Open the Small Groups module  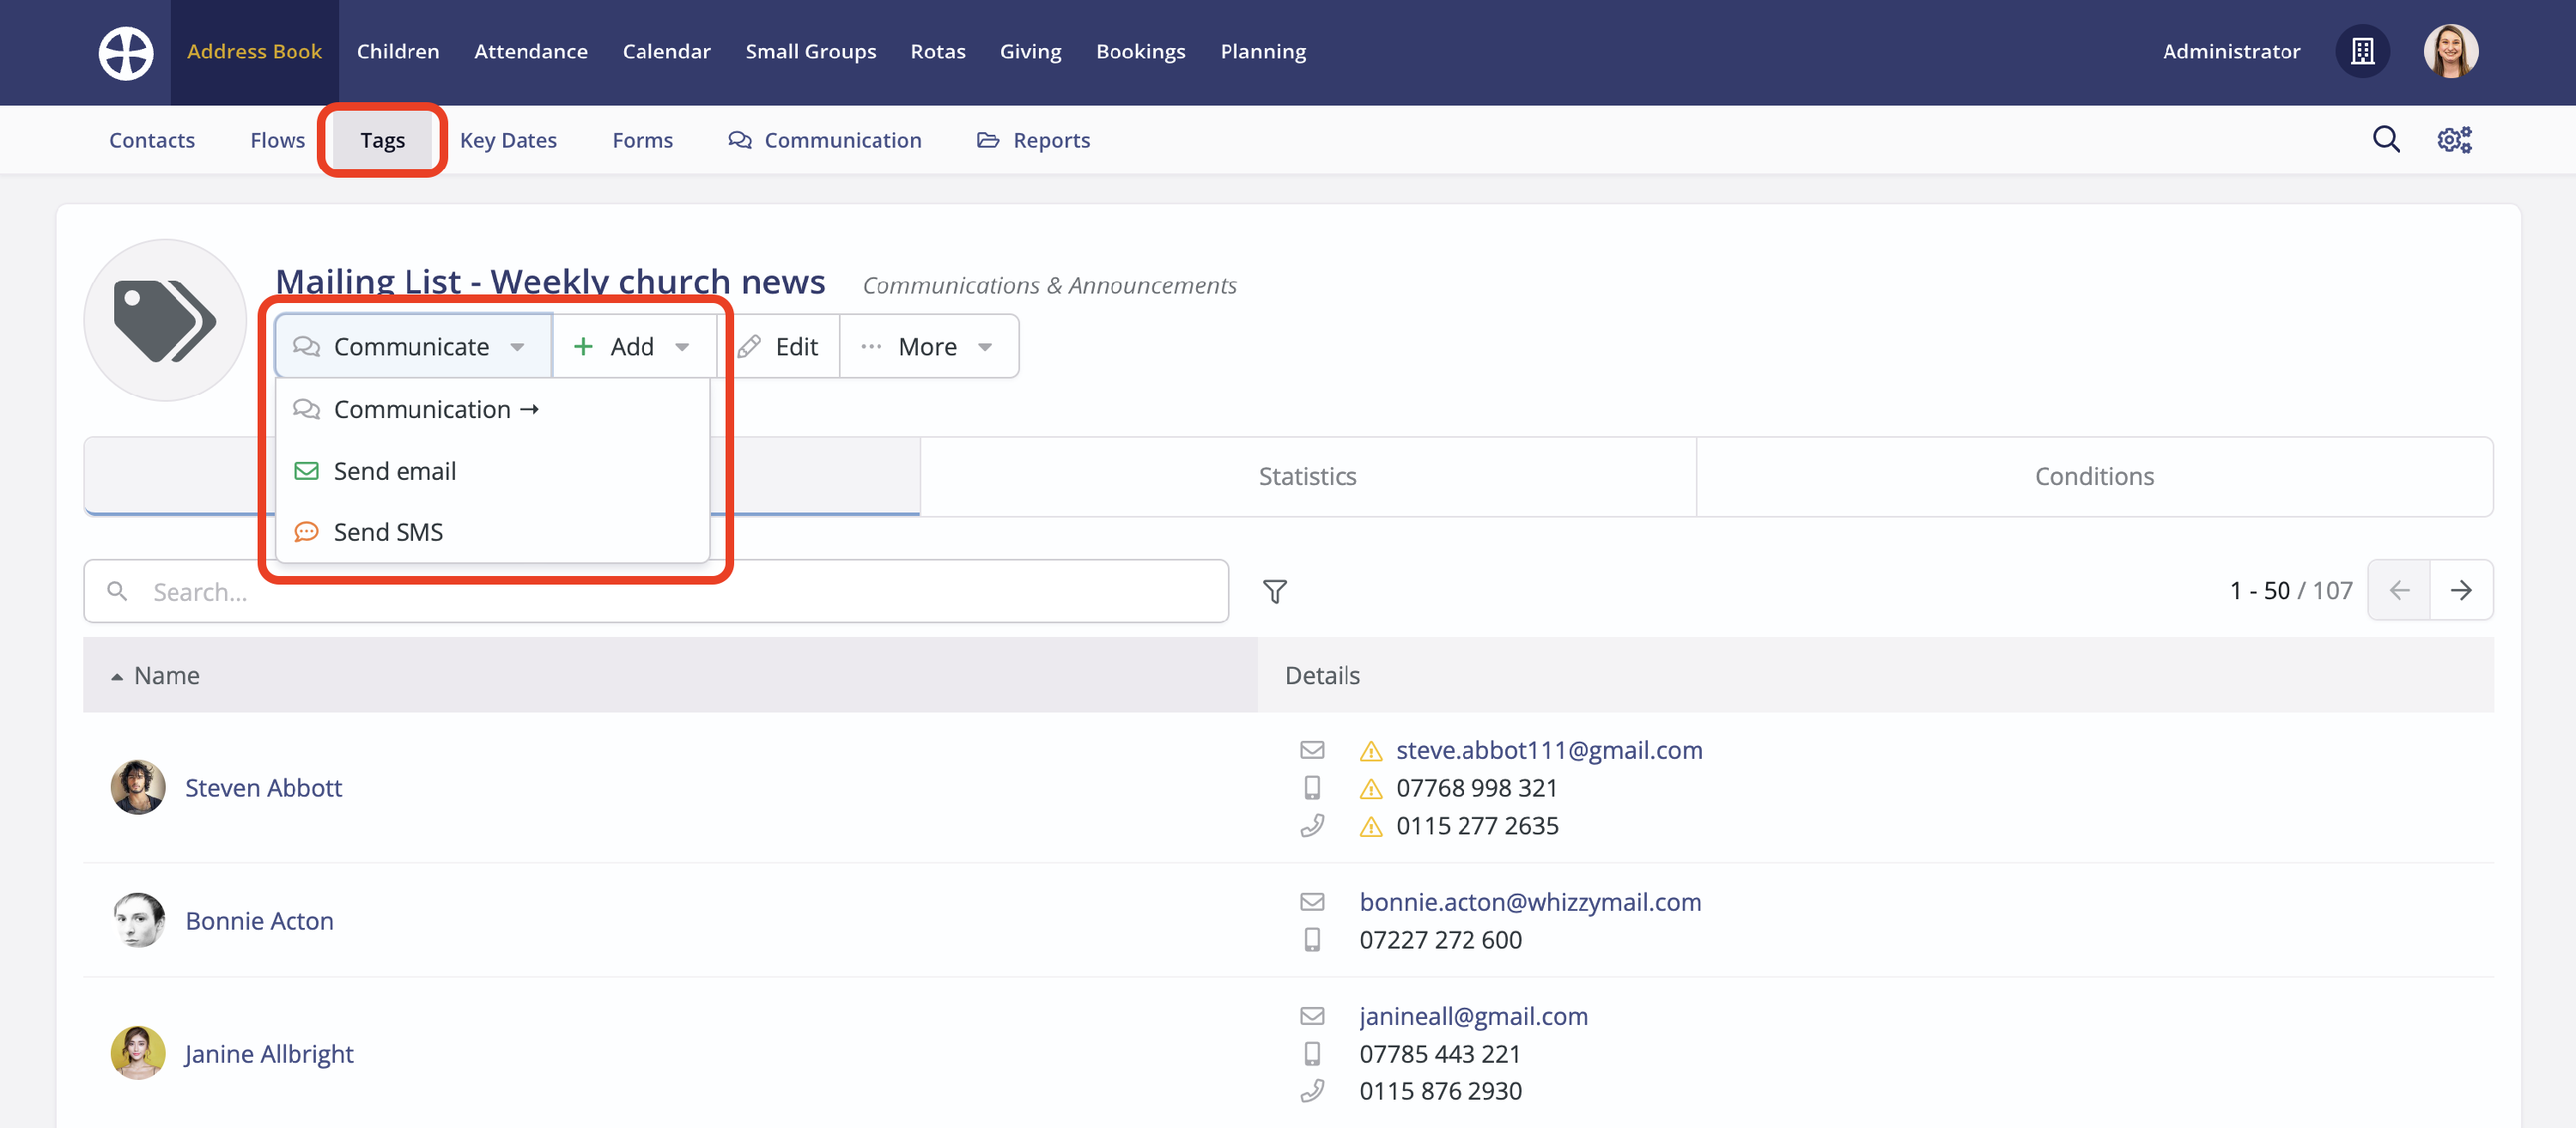(811, 51)
